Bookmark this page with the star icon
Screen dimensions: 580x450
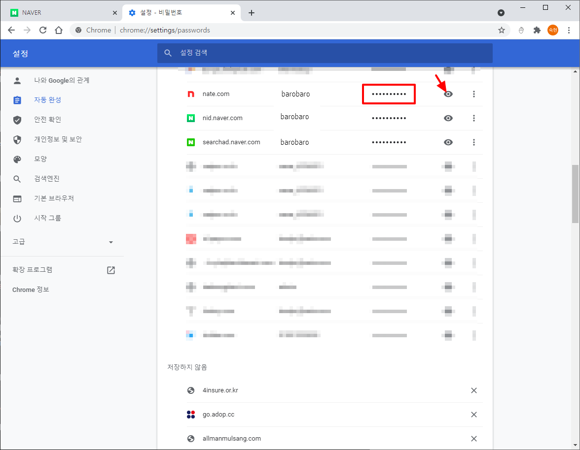click(501, 30)
